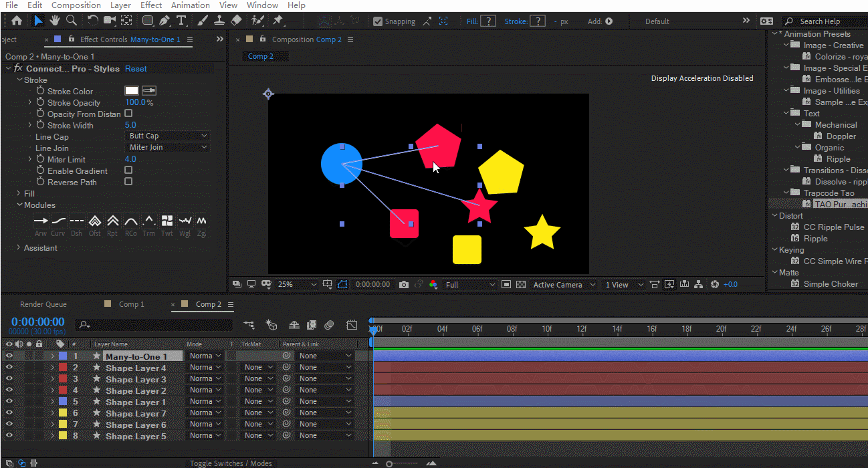The height and width of the screenshot is (468, 868).
Task: Click Reset for the Connect effect
Action: click(136, 69)
